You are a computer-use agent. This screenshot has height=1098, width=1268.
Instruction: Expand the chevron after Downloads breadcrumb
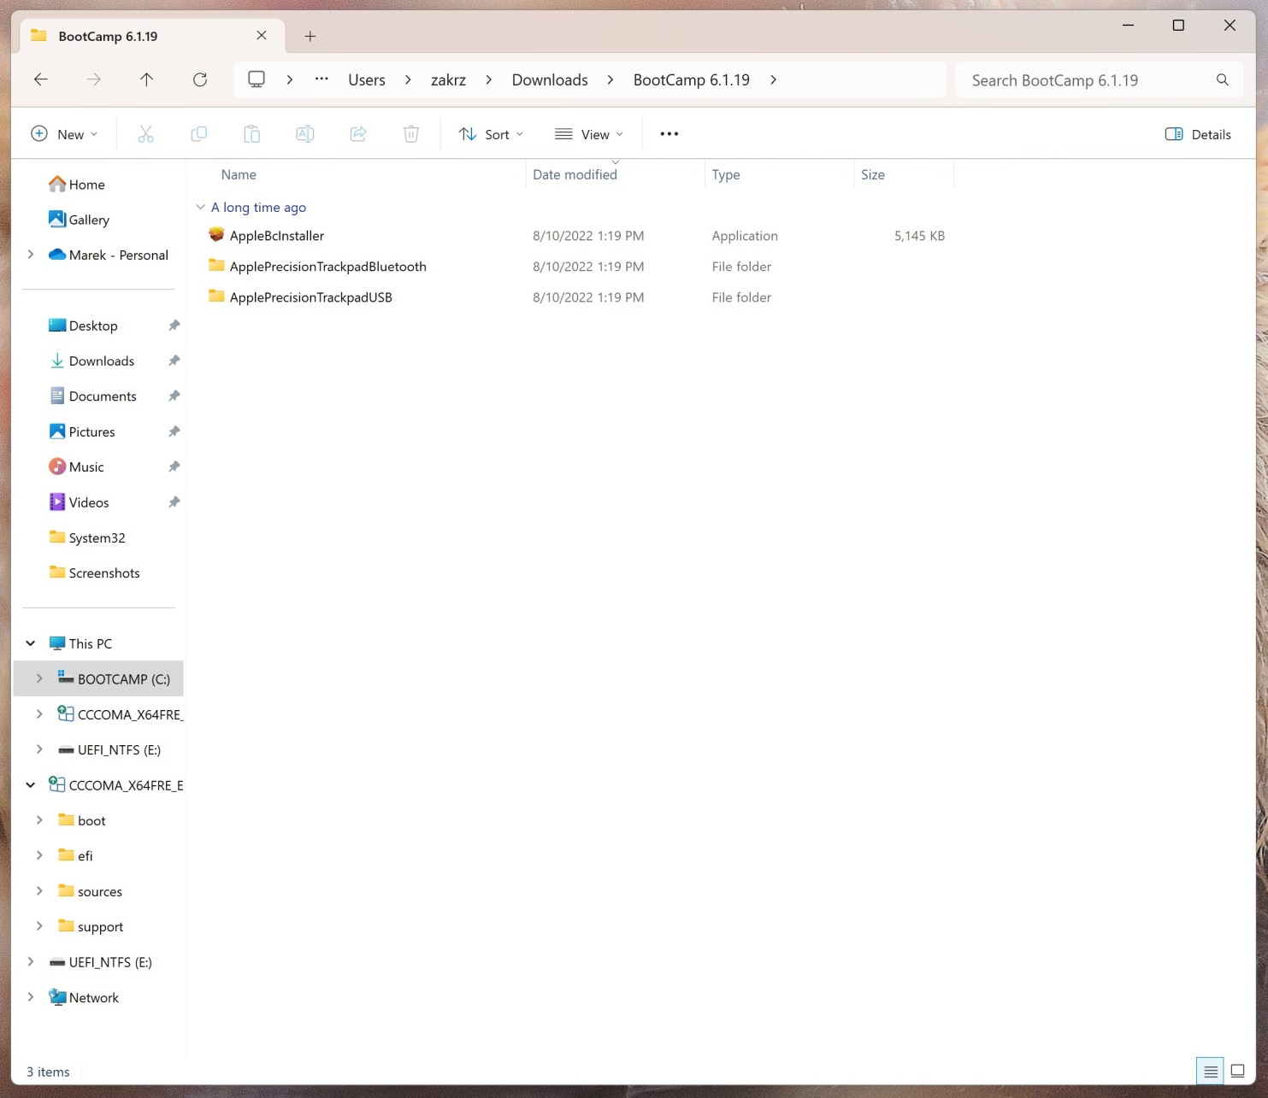point(610,79)
